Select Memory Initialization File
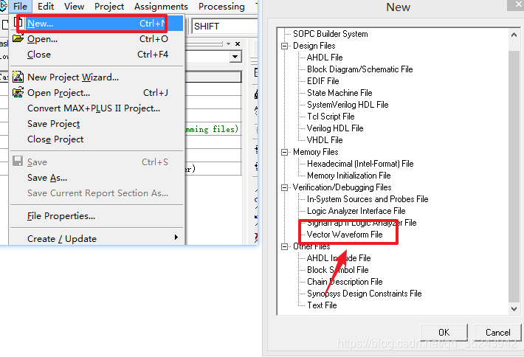This screenshot has height=357, width=524. point(348,176)
